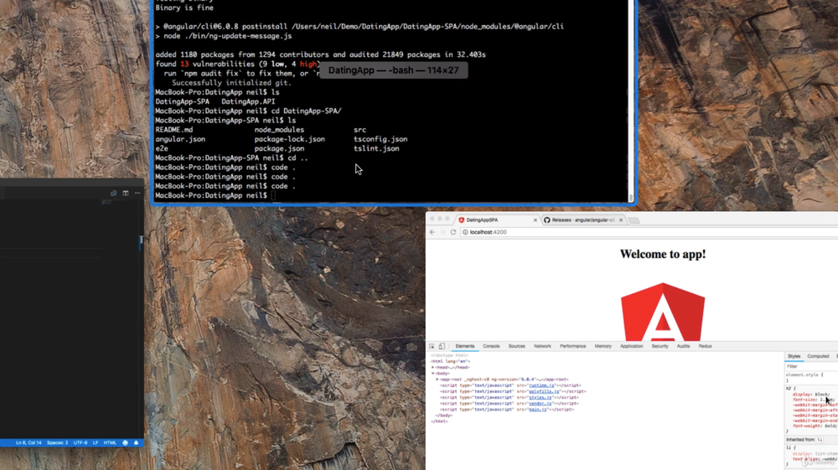The height and width of the screenshot is (470, 838).
Task: Open the DevTools Audits tab
Action: pos(683,346)
